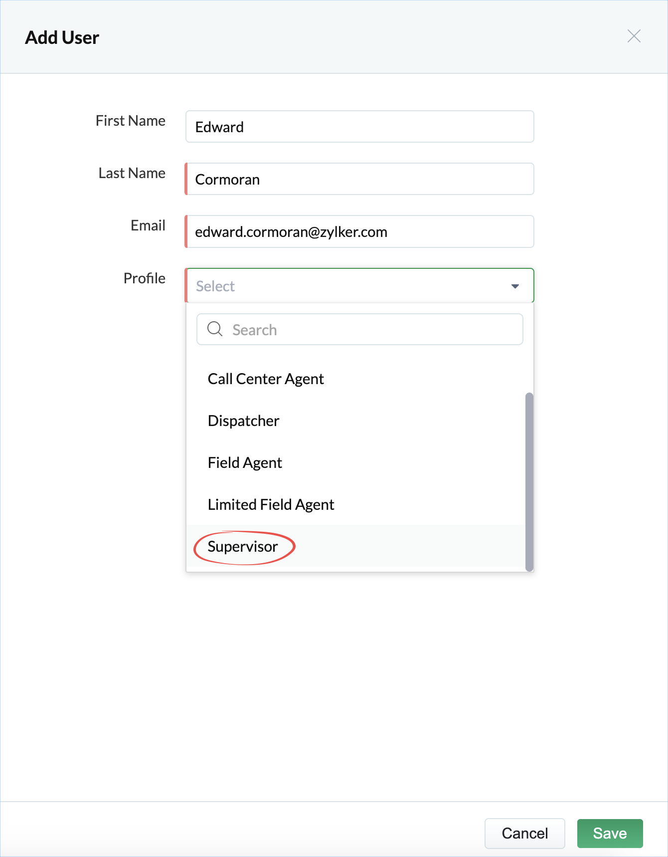Close the Add User dialog
Viewport: 668px width, 857px height.
click(634, 36)
